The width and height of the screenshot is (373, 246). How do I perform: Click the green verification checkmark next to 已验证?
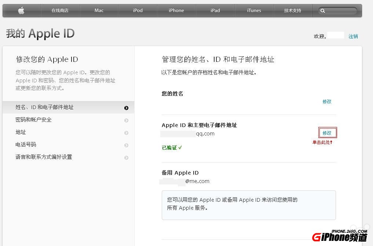[180, 148]
